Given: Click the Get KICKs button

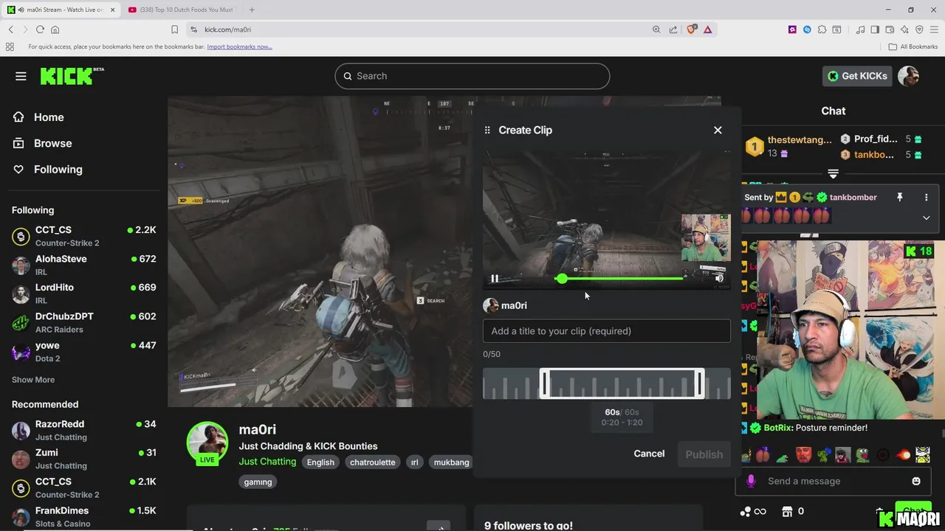Looking at the screenshot, I should tap(857, 76).
